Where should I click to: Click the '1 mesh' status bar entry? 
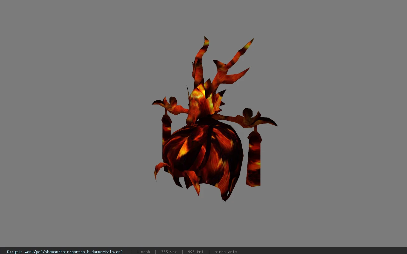coord(143,252)
